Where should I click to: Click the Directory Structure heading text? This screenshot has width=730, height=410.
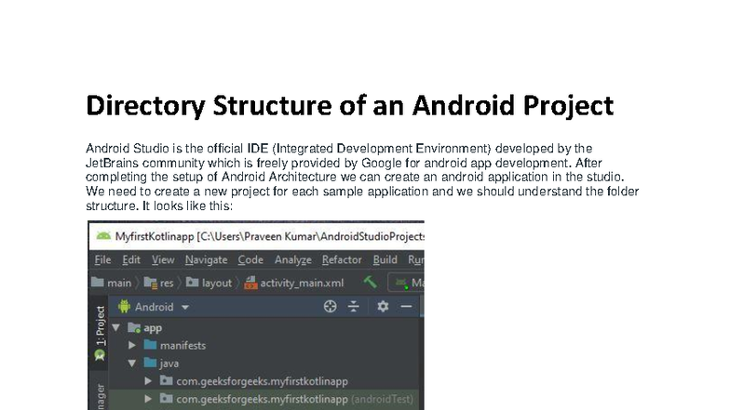(x=350, y=106)
